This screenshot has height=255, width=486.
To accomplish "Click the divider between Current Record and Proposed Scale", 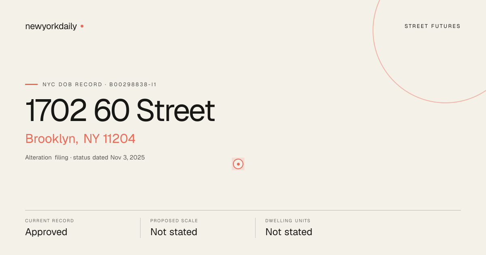I will coord(140,228).
